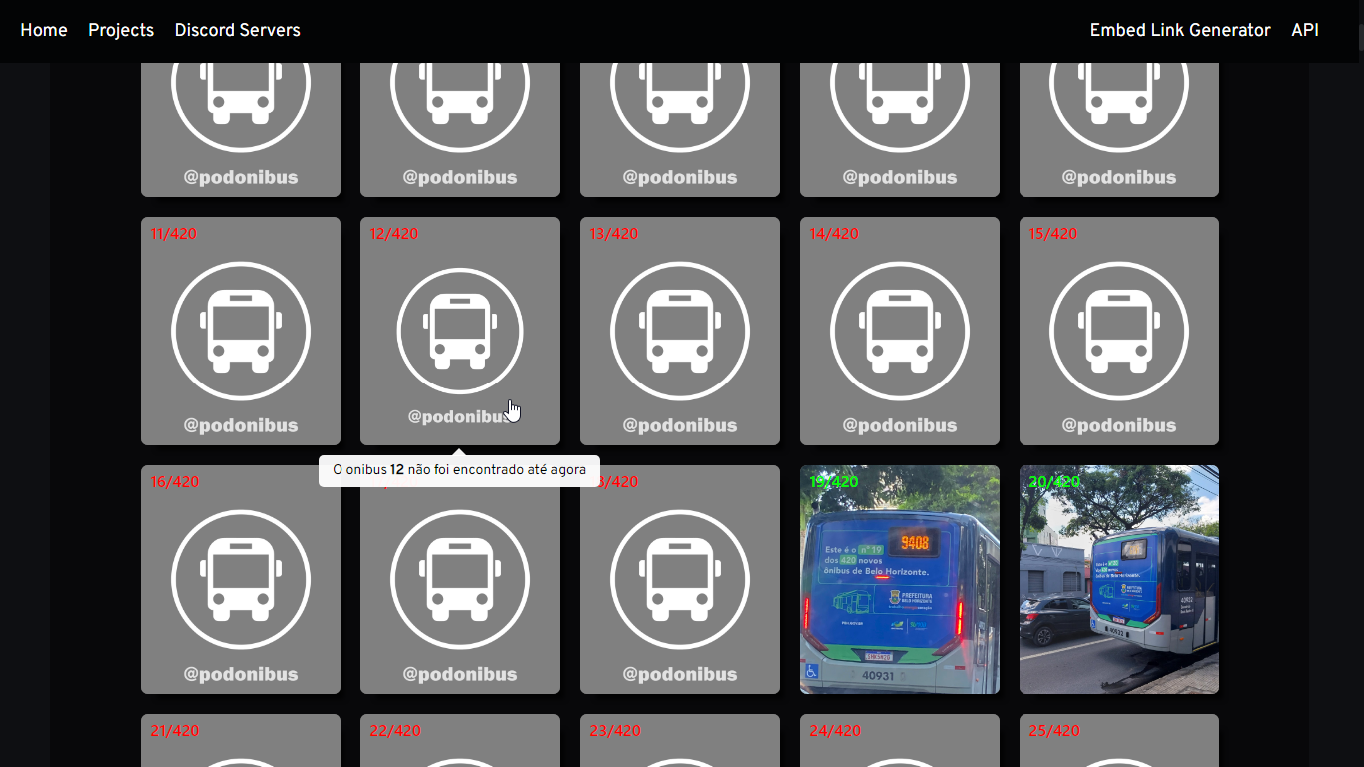Open the photo of bus 19/420

click(x=900, y=579)
